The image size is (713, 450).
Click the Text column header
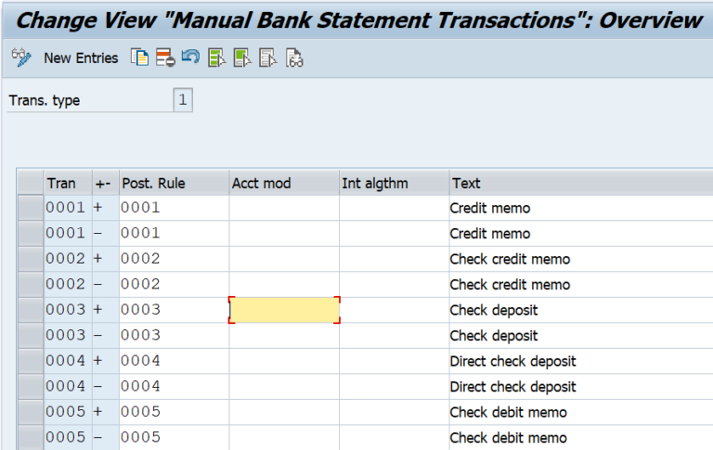[x=581, y=183]
